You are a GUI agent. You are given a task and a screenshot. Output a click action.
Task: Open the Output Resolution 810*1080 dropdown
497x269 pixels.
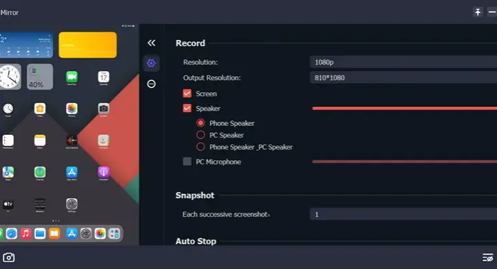point(403,77)
